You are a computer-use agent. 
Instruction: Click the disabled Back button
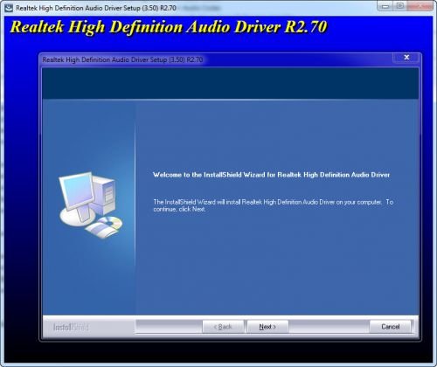223,327
